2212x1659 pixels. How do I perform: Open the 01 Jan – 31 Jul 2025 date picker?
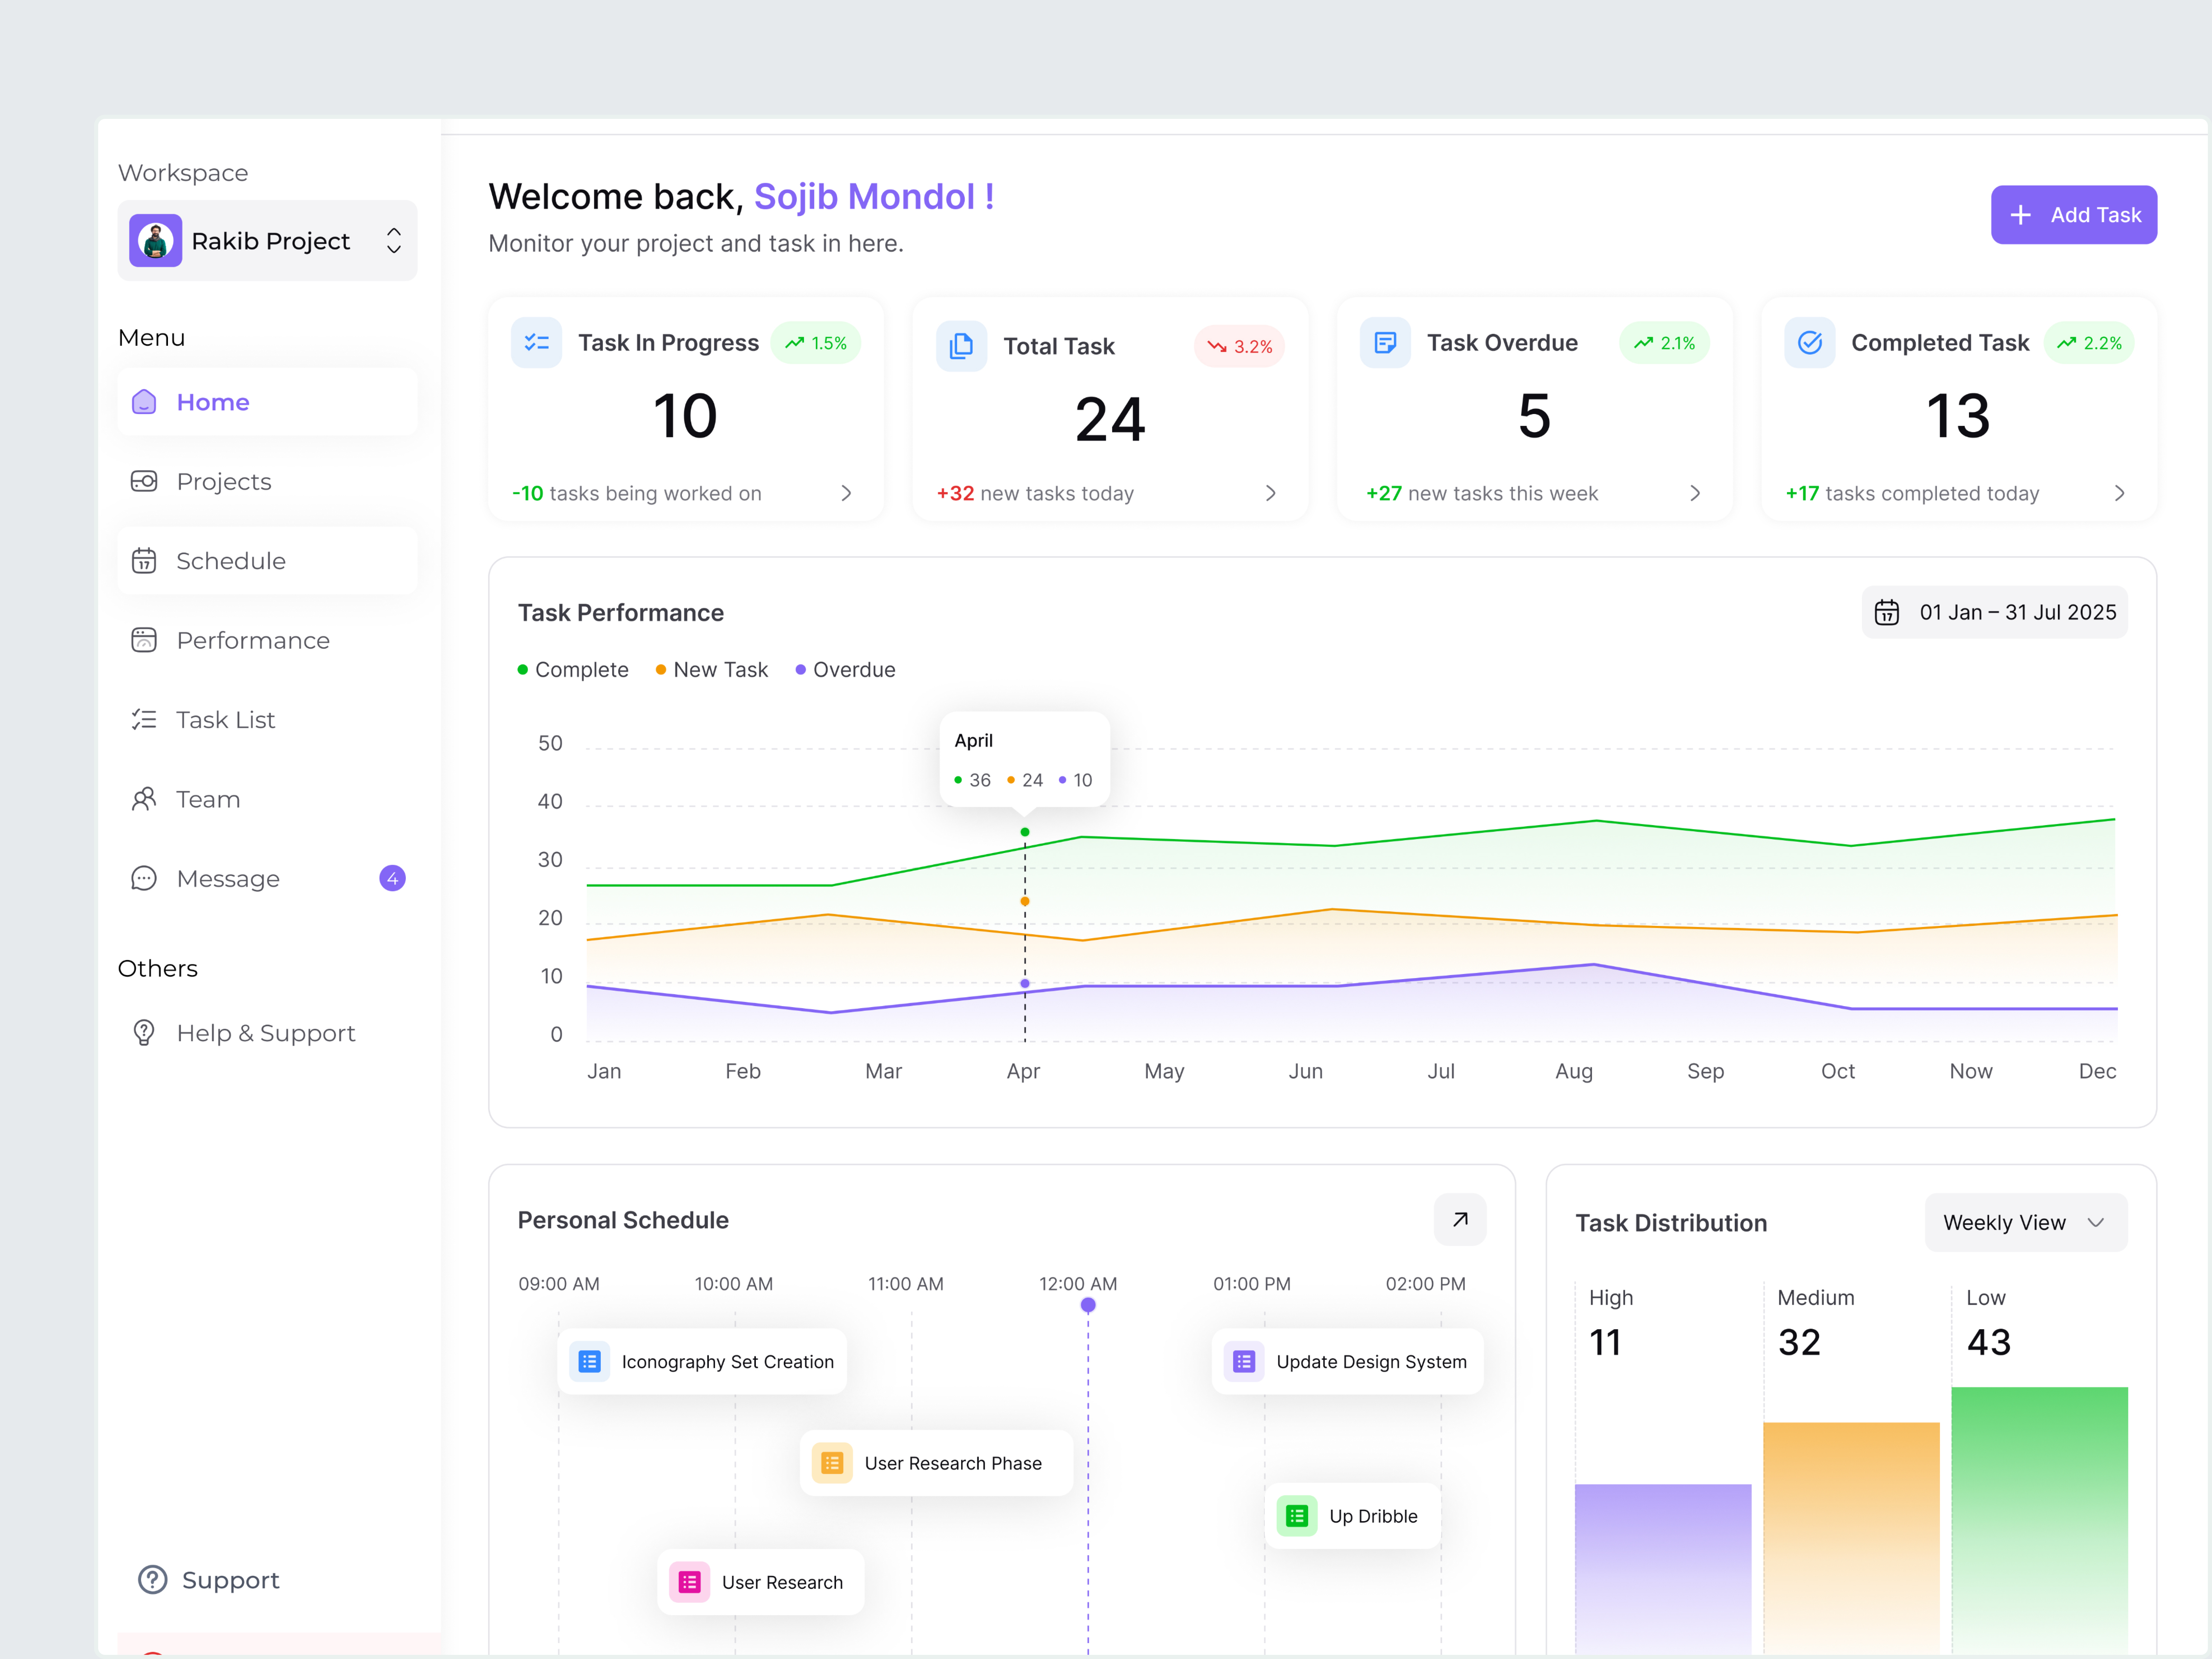click(1995, 612)
